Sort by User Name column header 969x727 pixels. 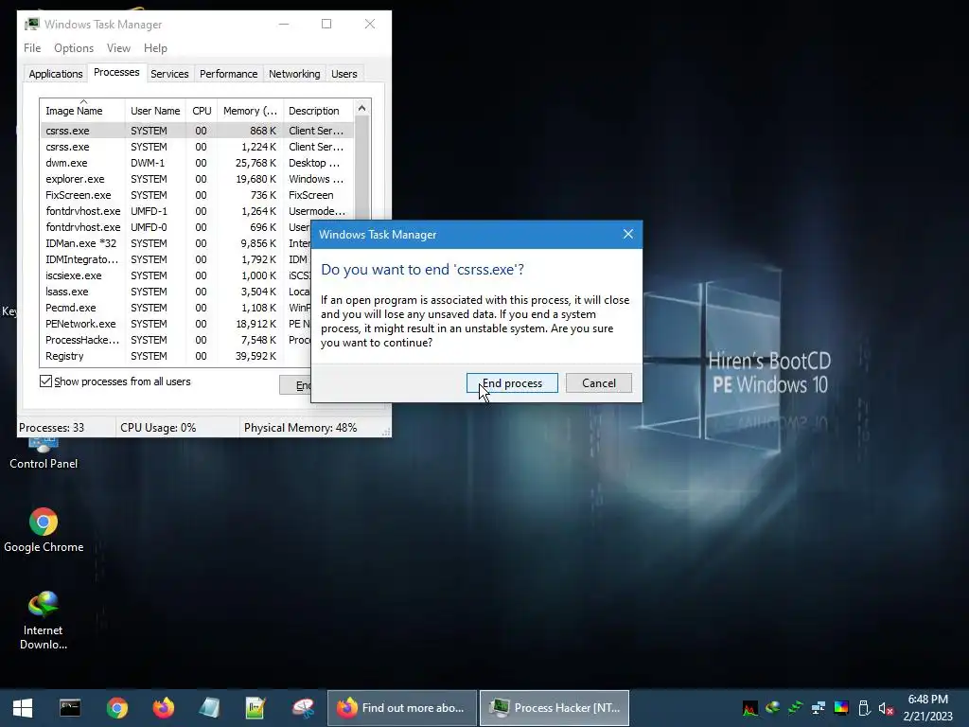[x=155, y=111]
